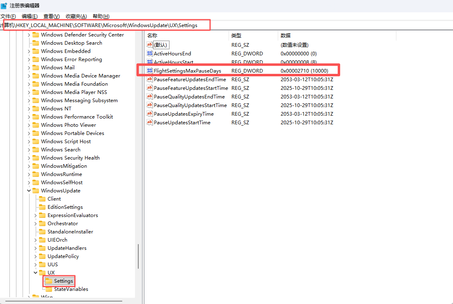
Task: Click the Windows Media Foundation folder icon
Action: pos(36,84)
